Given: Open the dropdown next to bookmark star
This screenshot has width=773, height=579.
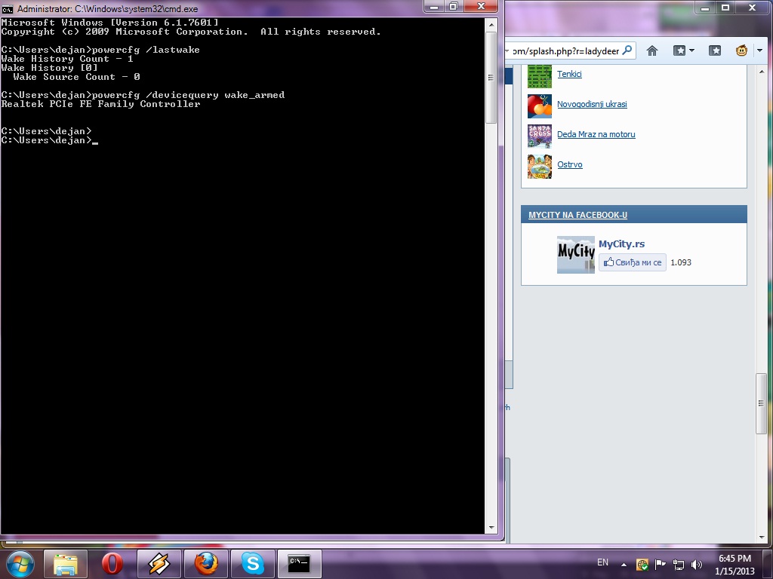Looking at the screenshot, I should 691,51.
